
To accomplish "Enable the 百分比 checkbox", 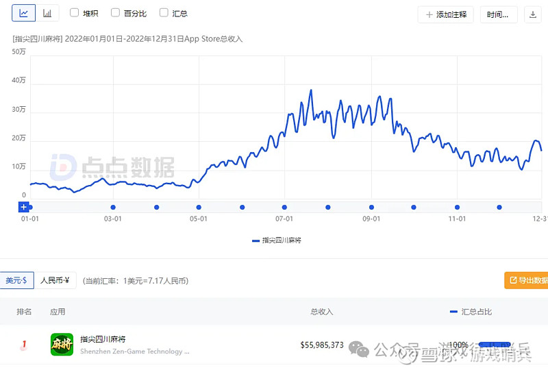I will coord(115,13).
